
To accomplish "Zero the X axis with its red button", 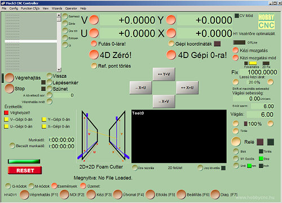I will [x=171, y=33].
